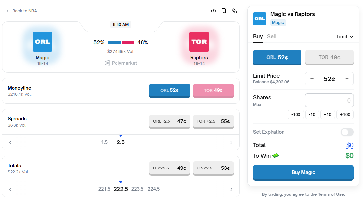Enable the Set Expiration toggle
Screen dimensions: 363x207
[x=347, y=132]
